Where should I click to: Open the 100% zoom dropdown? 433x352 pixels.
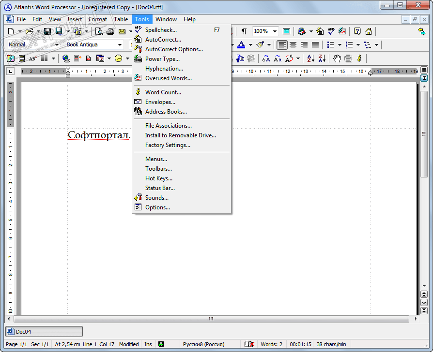coord(275,31)
